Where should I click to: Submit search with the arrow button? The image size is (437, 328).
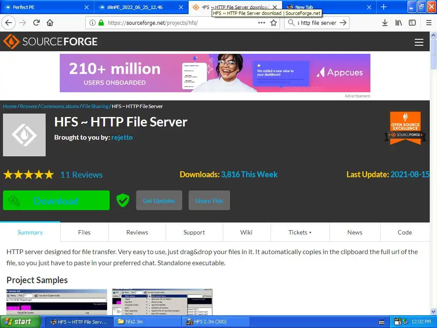343,23
